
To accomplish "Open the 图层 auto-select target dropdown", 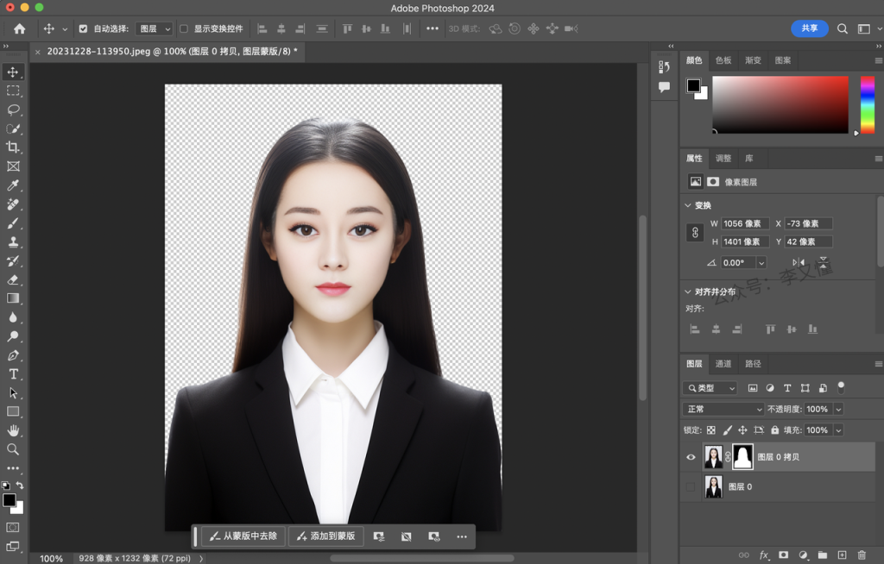I will click(155, 28).
